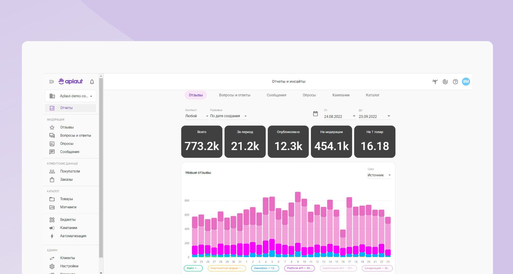Go to Покупатели in the sidebar
The height and width of the screenshot is (274, 513).
[70, 171]
